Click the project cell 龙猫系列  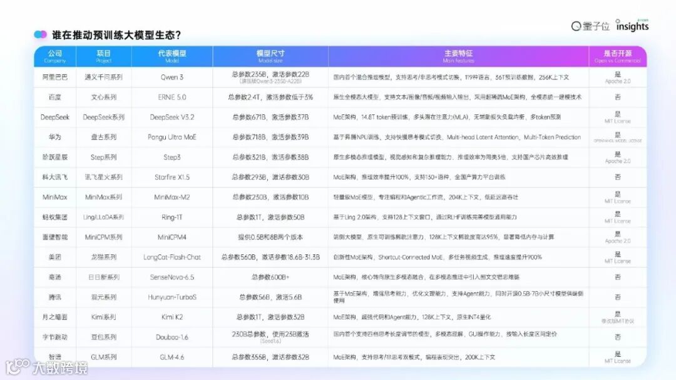(103, 257)
